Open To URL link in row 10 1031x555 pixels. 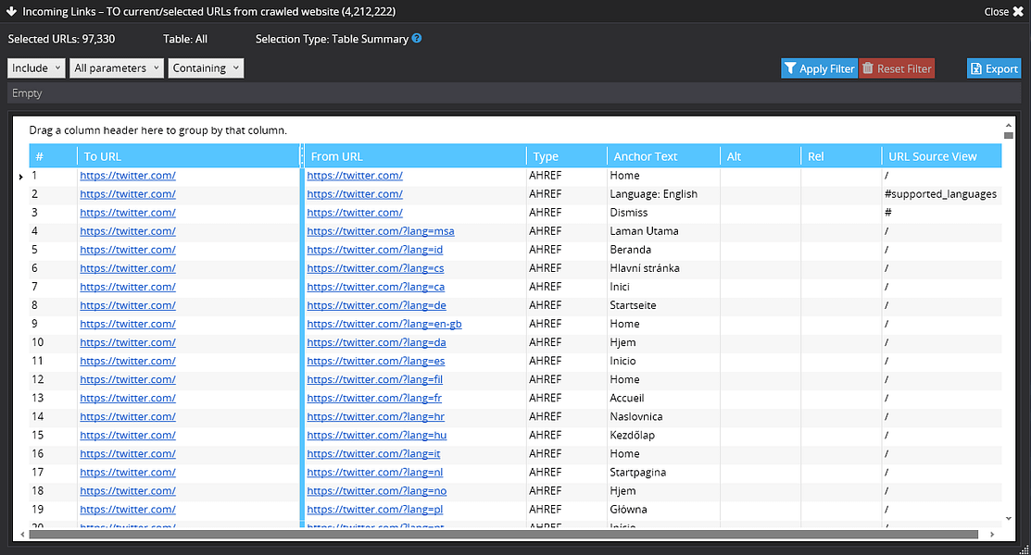(128, 342)
